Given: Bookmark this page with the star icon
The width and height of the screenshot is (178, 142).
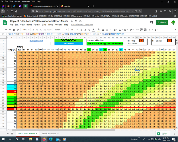Looking at the screenshot, I should [140, 11].
